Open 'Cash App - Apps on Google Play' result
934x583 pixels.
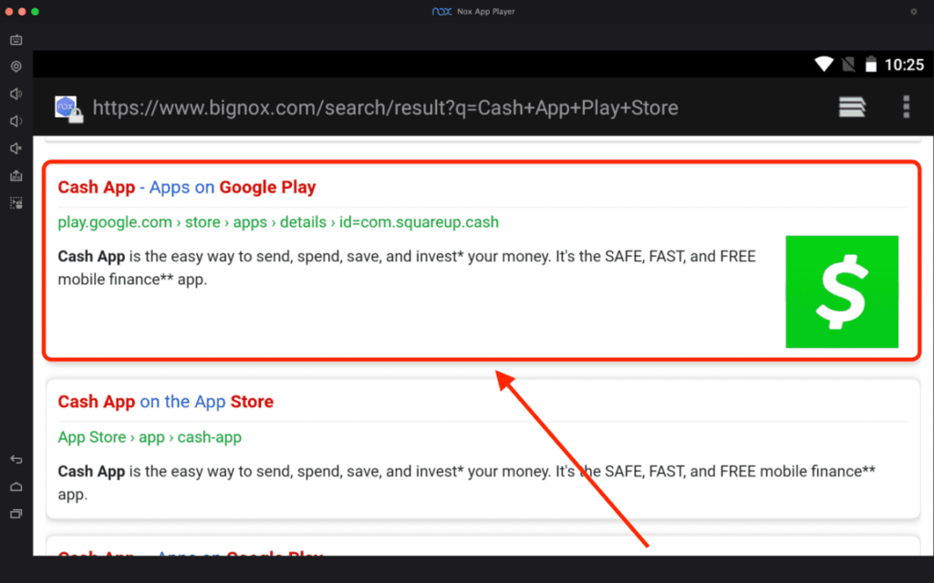point(186,188)
